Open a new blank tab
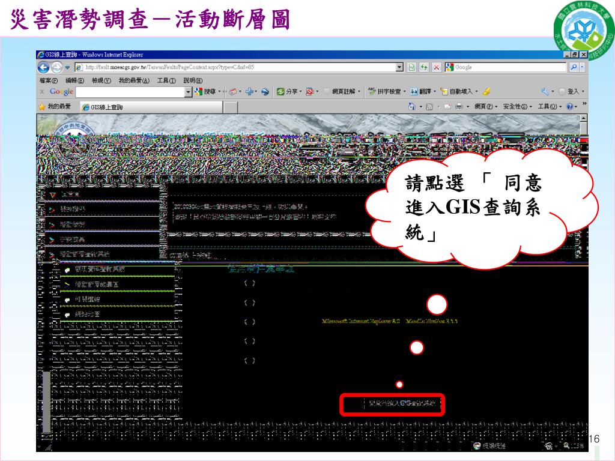The height and width of the screenshot is (461, 615). pos(231,107)
